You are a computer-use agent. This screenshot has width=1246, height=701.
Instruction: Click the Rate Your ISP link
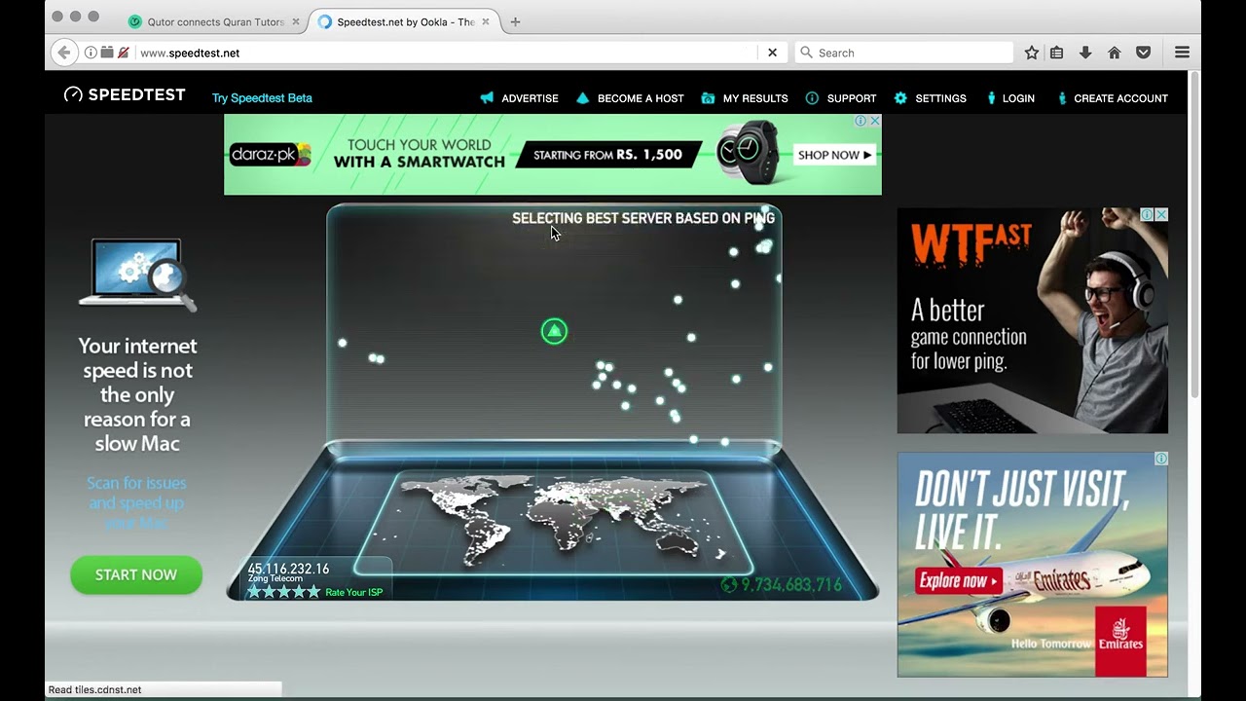pos(353,593)
